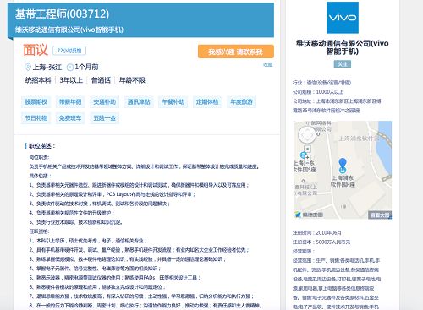Zoom out on the map
The image size is (423, 310).
point(307,163)
